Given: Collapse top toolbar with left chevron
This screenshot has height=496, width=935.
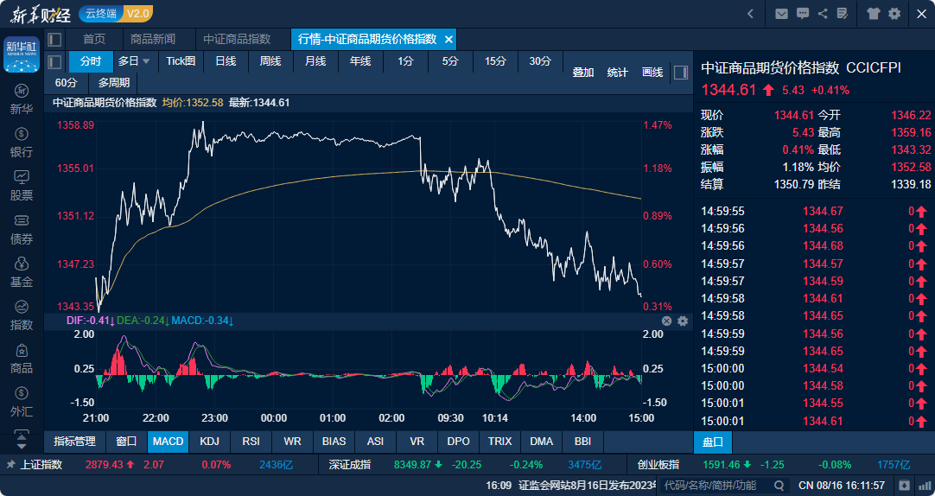Looking at the screenshot, I should pos(750,14).
